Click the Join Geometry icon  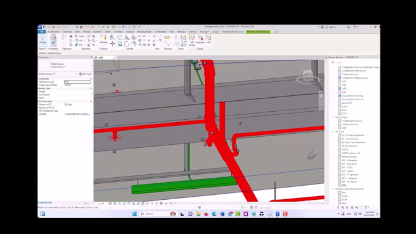pyautogui.click(x=76, y=45)
